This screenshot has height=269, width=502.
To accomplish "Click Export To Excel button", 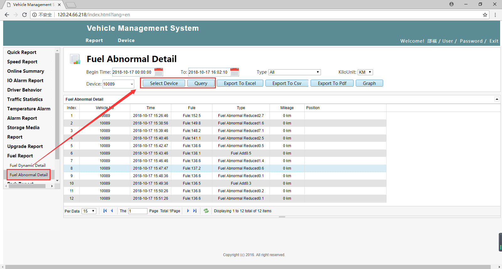I will coord(240,83).
